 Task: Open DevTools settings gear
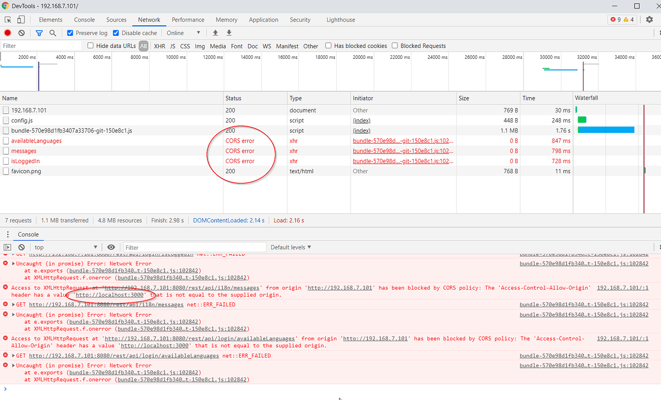coord(650,19)
